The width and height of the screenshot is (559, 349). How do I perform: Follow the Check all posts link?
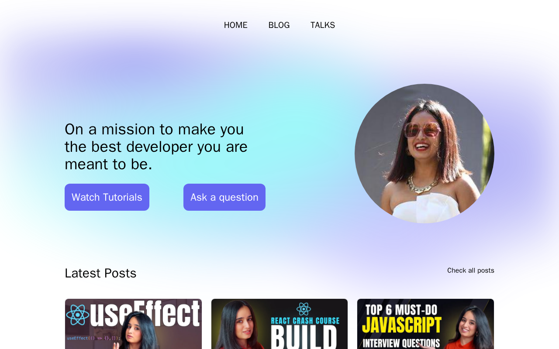click(x=471, y=270)
